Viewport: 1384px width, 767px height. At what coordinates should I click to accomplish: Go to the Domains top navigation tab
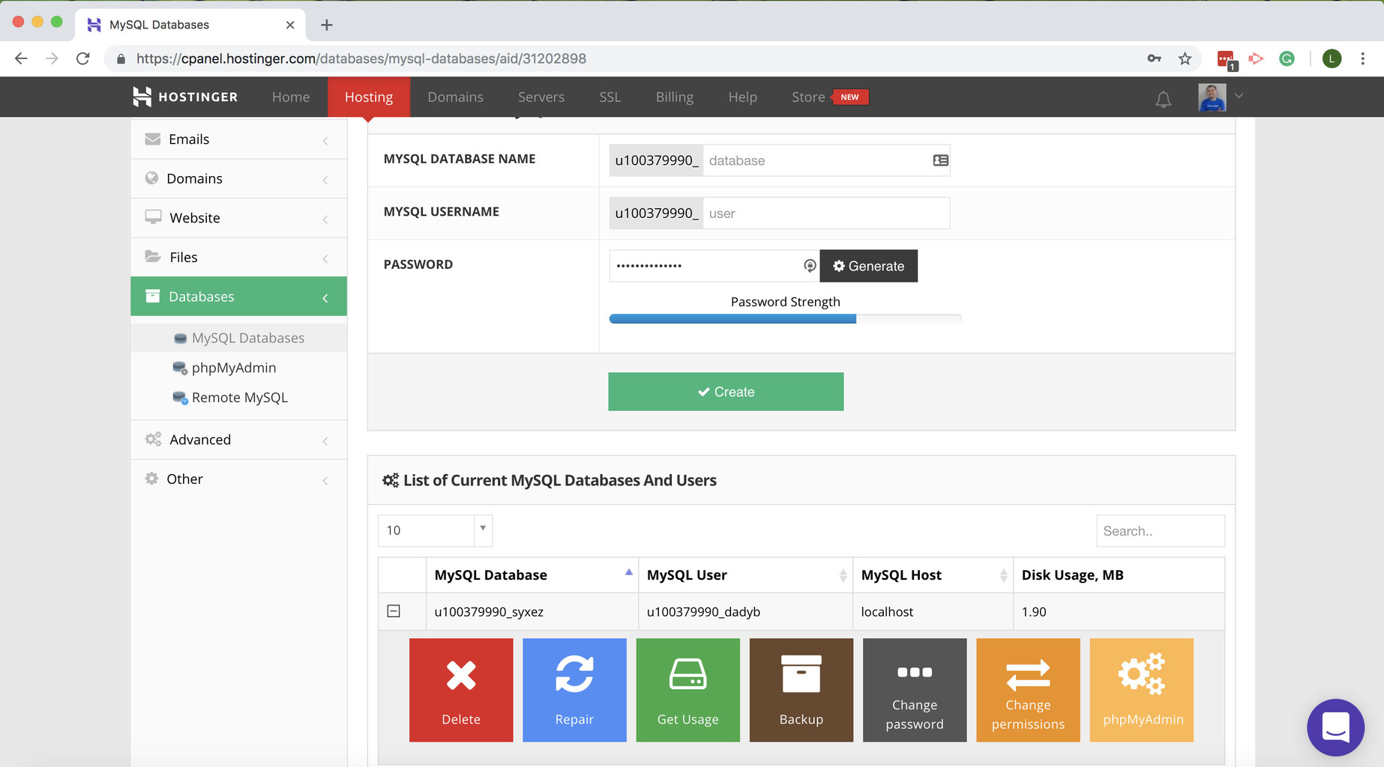coord(455,97)
